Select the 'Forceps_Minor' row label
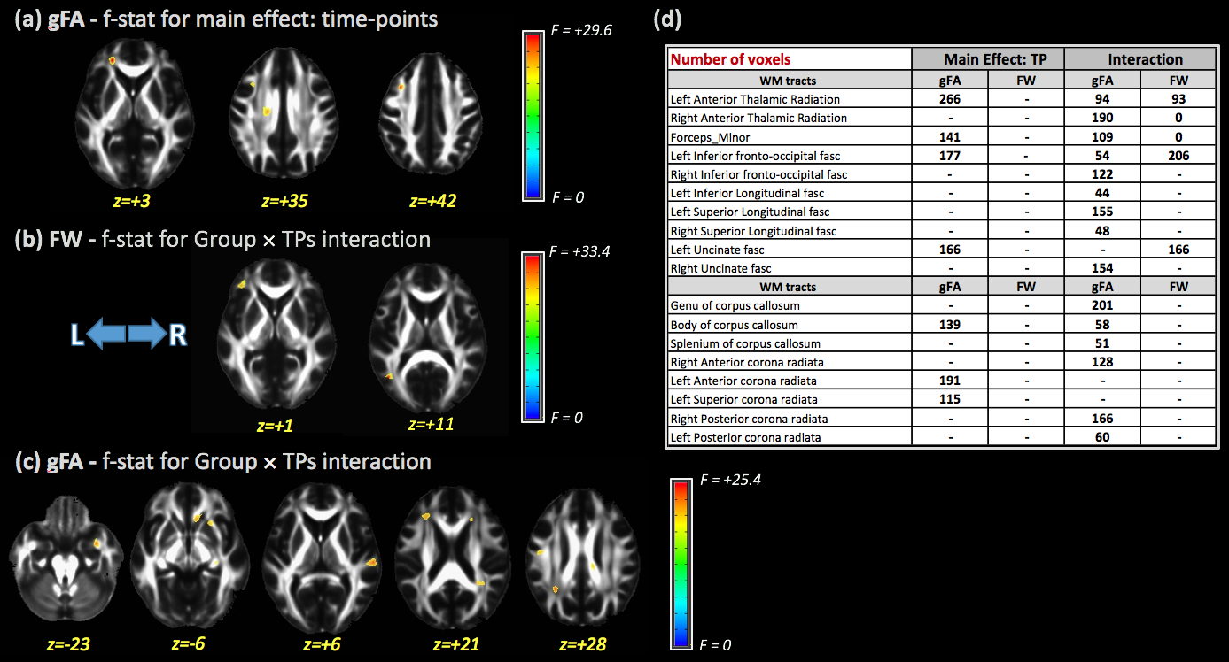Screen dimensions: 1229x662 point(711,137)
